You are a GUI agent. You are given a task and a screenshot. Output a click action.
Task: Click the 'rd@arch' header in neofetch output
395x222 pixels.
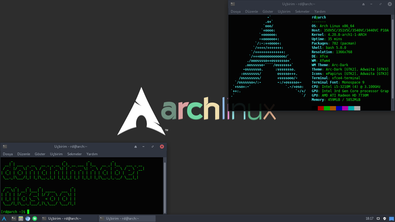tap(319, 17)
